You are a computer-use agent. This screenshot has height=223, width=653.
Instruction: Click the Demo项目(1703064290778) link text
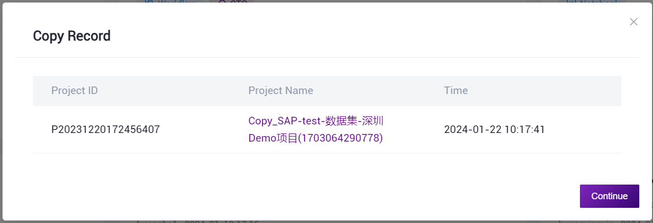[315, 138]
